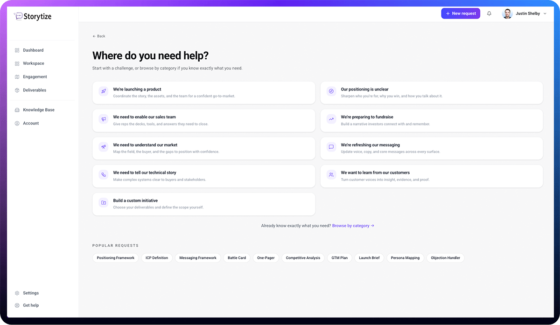Click the Storytize logo
Image resolution: width=560 pixels, height=325 pixels.
click(x=33, y=16)
